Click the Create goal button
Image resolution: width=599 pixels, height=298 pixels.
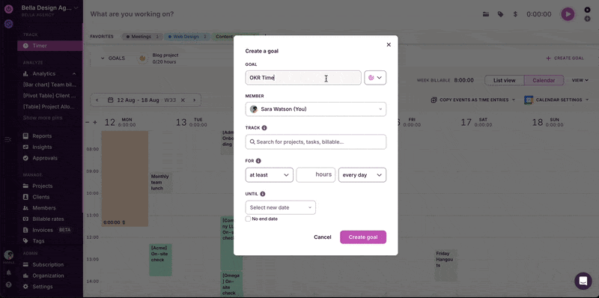click(x=363, y=237)
